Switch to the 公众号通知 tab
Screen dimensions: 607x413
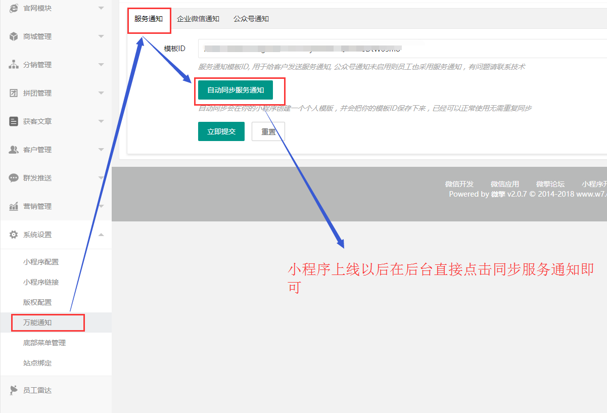251,19
